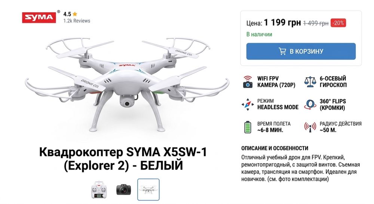Click the Headless Mode compass icon

coord(248,104)
